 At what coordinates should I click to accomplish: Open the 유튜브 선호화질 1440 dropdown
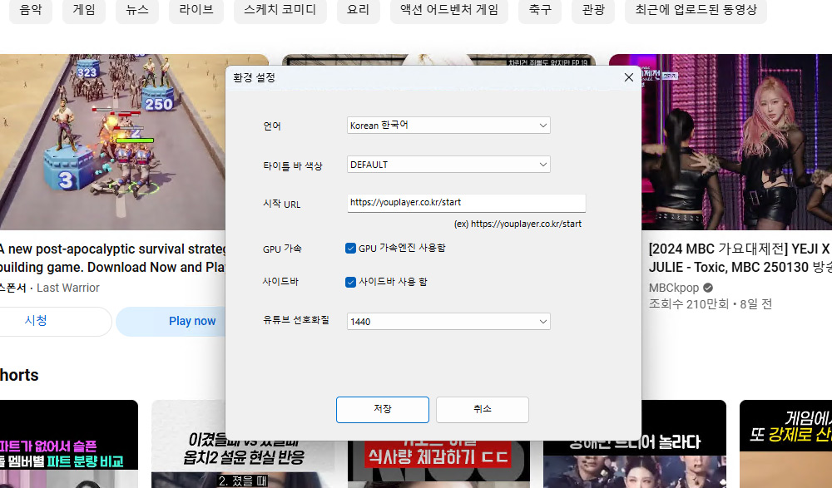(x=448, y=322)
